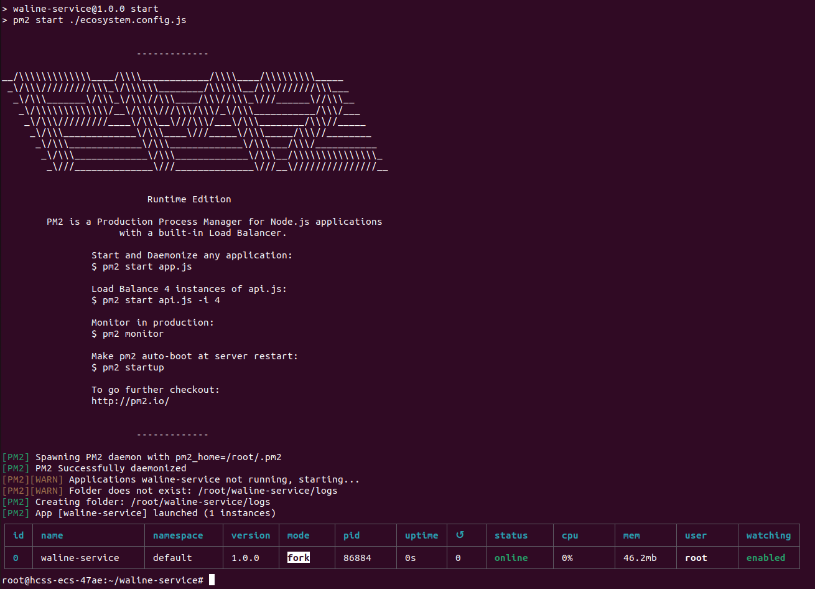Select the name column header
Screen dimensions: 815x589
click(52, 535)
